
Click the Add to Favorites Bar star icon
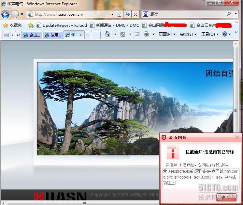(x=31, y=25)
